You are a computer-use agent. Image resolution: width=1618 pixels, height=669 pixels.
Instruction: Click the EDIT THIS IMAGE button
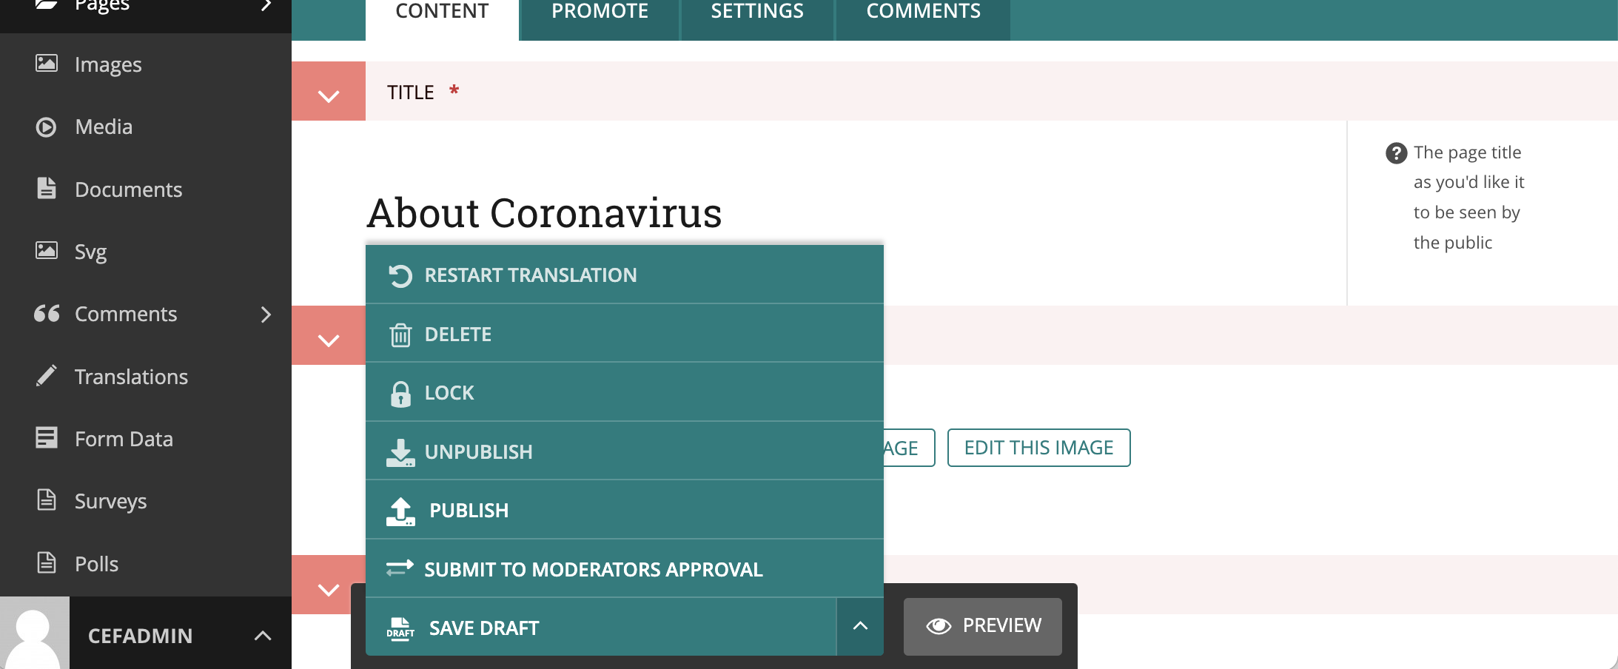tap(1039, 448)
